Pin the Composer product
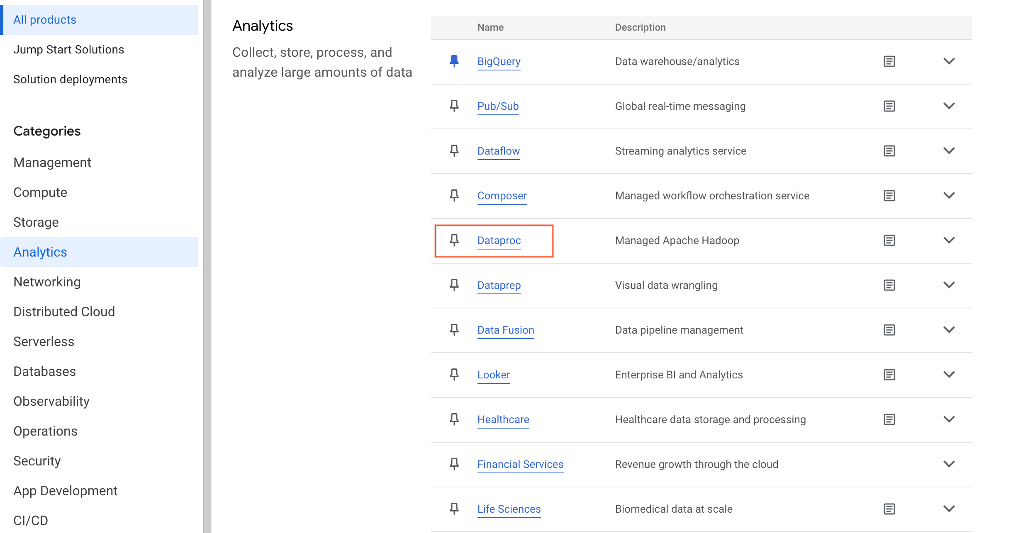 coord(454,196)
